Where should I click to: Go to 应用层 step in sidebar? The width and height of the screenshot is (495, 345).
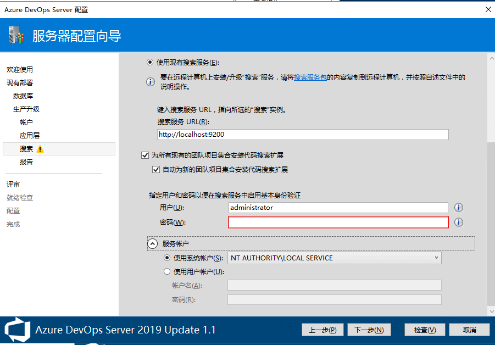[x=30, y=135]
